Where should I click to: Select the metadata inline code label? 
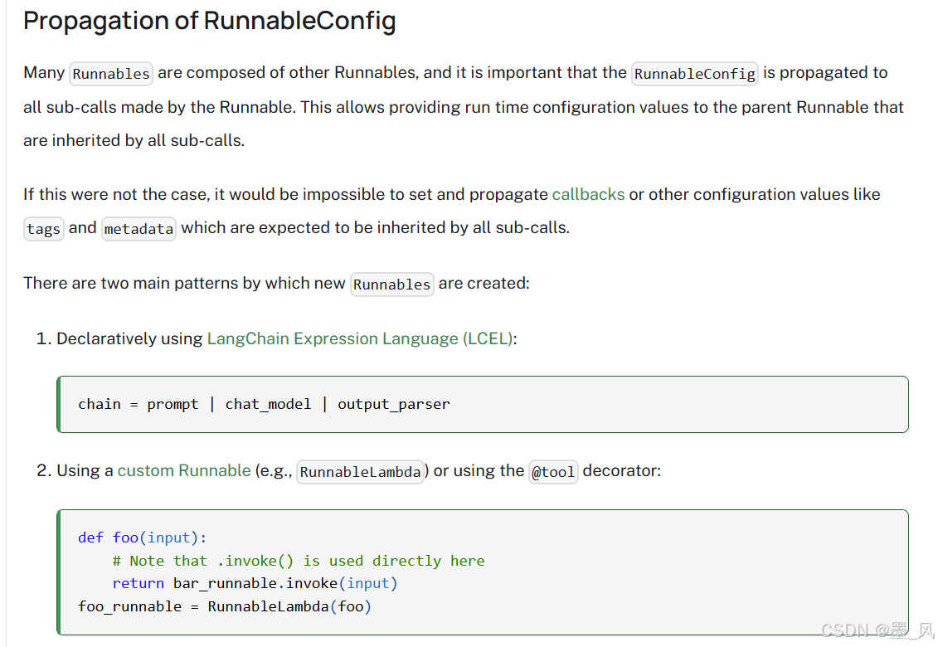point(139,229)
